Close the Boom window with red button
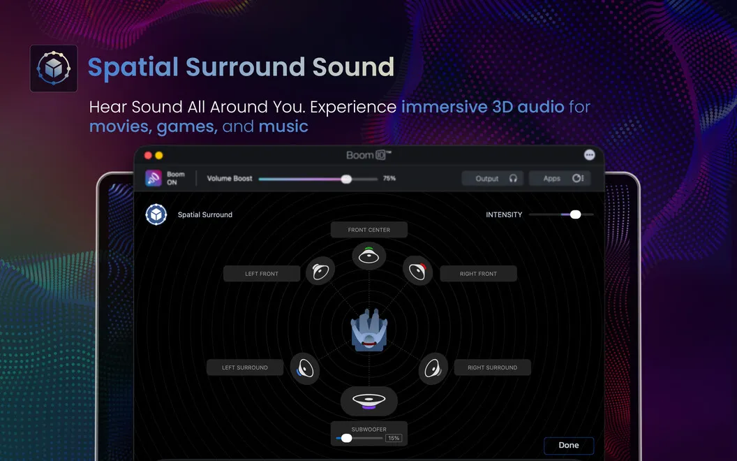 (x=148, y=155)
